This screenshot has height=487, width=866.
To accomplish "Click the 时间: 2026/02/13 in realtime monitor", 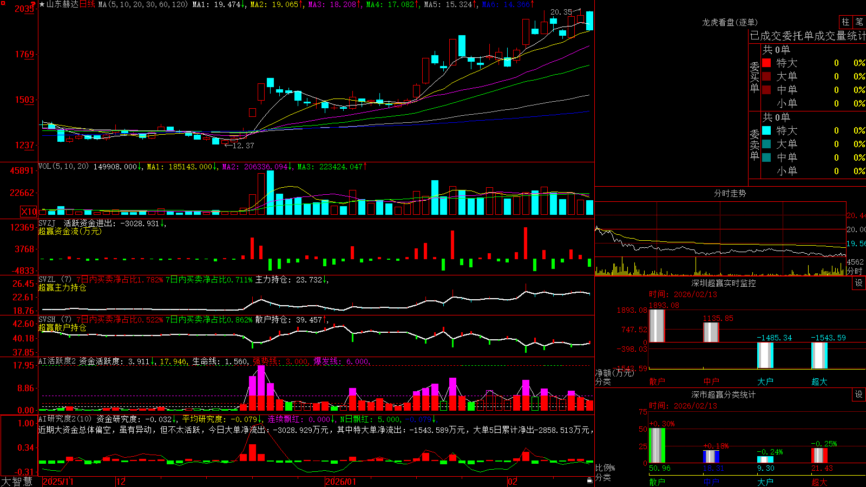I will [683, 294].
